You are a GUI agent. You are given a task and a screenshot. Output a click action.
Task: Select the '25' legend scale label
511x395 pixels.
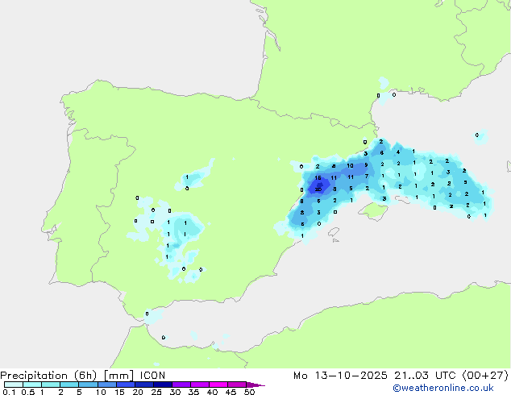point(156,392)
